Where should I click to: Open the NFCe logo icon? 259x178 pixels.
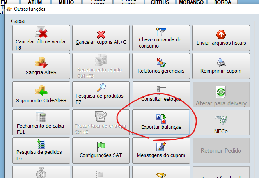pos(221,120)
